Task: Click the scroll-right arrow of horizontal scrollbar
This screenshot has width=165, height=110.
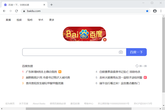Action: coord(160,109)
